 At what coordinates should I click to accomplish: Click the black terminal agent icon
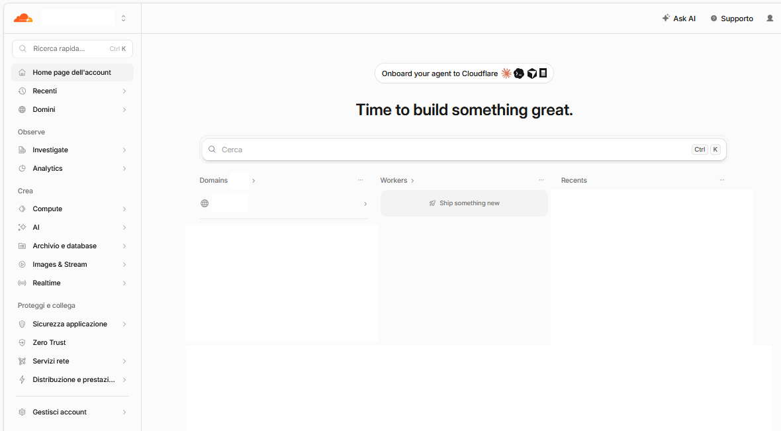(519, 73)
